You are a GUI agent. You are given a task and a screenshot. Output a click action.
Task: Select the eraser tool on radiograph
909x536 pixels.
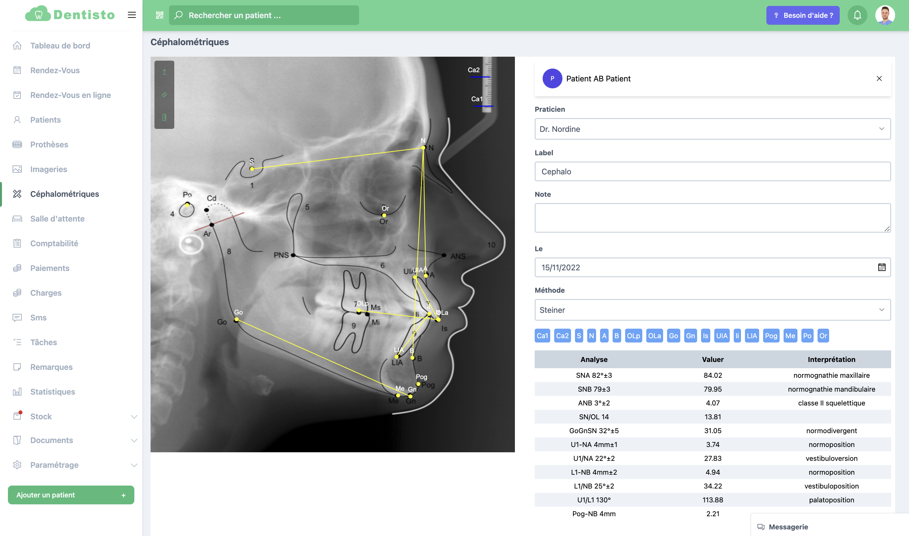(x=164, y=95)
